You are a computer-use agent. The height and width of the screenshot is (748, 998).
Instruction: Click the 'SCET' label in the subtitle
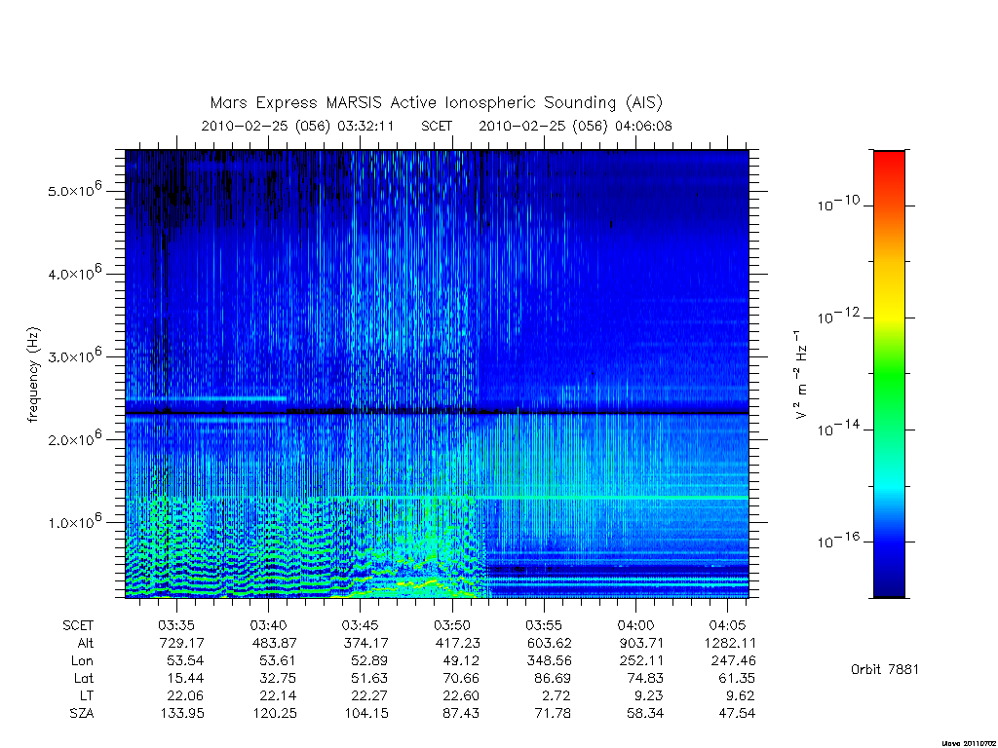[437, 126]
